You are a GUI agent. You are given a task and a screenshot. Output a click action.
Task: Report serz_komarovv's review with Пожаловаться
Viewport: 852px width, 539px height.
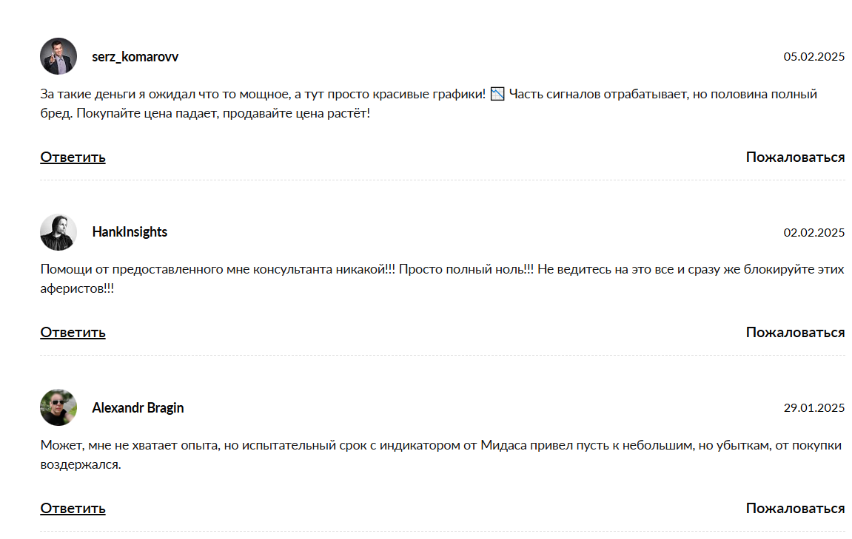point(795,157)
